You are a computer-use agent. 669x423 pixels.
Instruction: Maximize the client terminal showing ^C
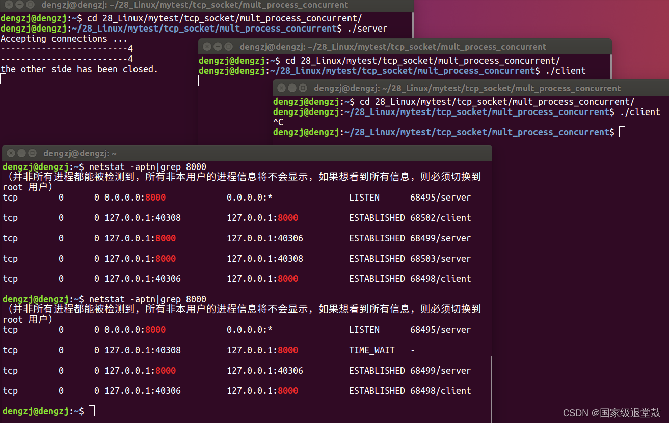(x=303, y=88)
